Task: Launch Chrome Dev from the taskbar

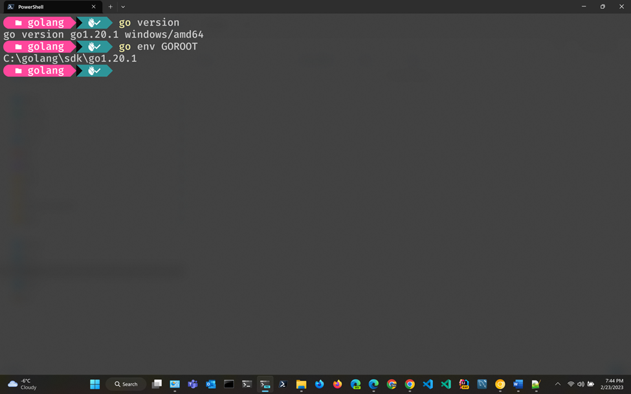Action: [392, 384]
